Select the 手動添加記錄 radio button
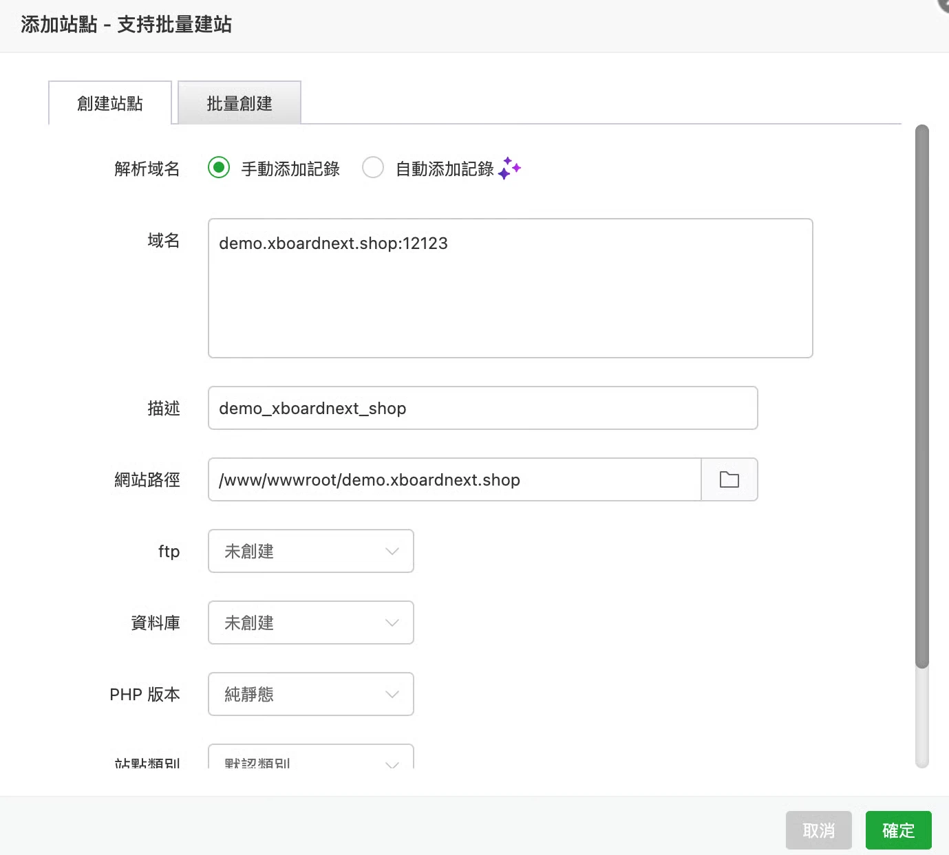The width and height of the screenshot is (949, 855). 218,167
